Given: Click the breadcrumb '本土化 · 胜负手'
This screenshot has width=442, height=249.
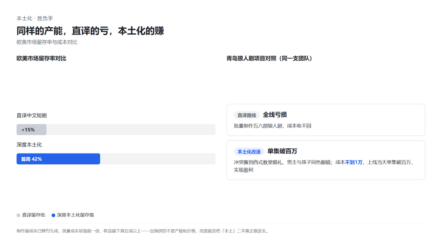Looking at the screenshot, I should pos(35,18).
